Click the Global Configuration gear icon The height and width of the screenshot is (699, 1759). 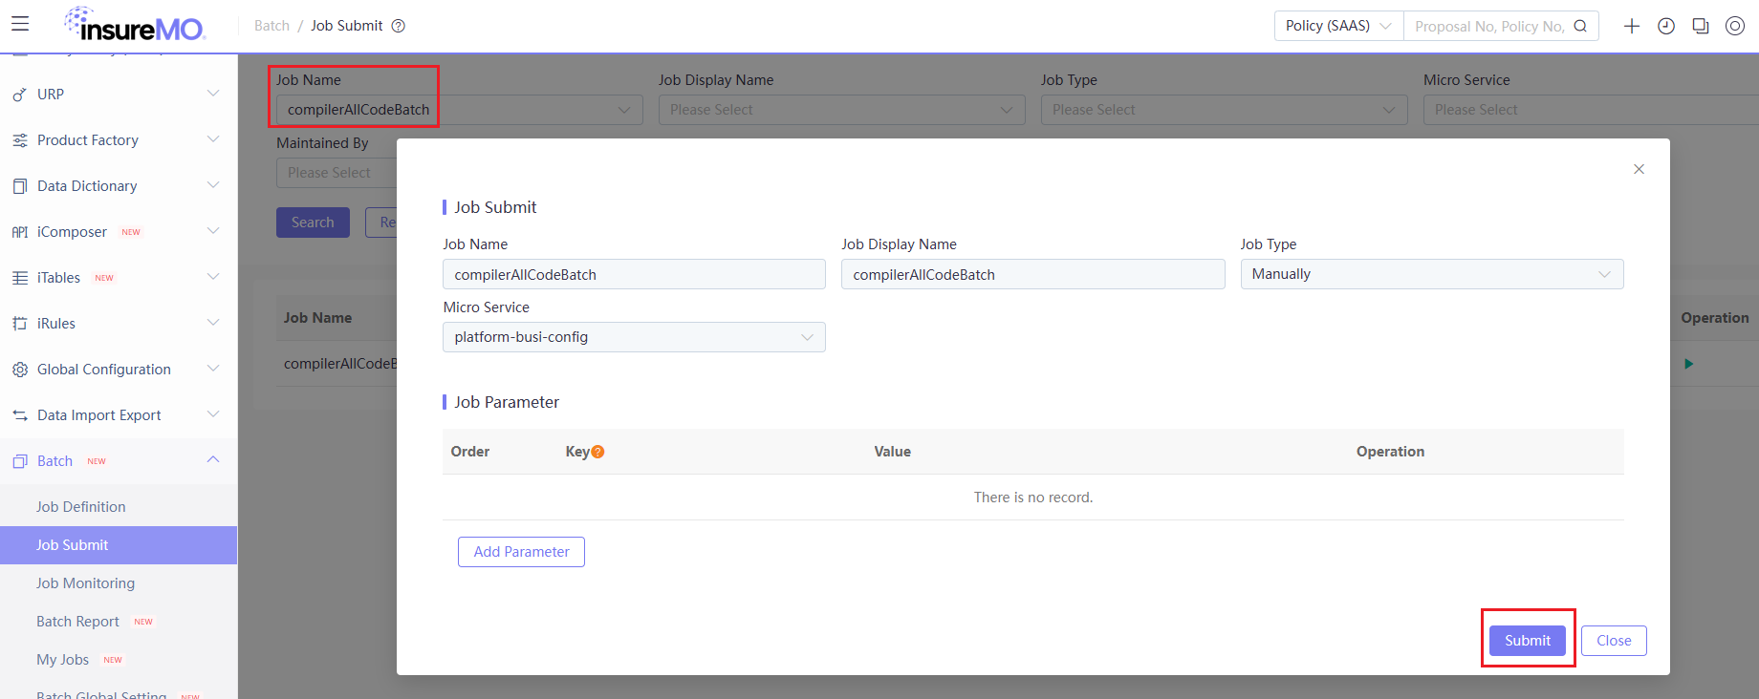[19, 370]
